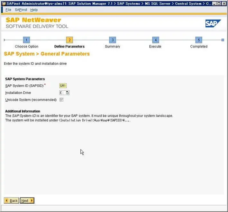Open the SAPinst menu
The height and width of the screenshot is (212, 228).
(x=21, y=10)
